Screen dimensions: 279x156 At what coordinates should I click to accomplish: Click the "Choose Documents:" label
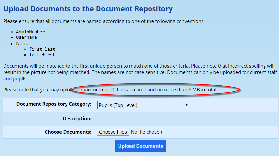[68, 132]
